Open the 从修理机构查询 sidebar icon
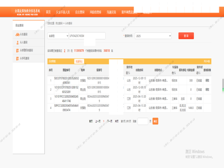 (x=18, y=50)
